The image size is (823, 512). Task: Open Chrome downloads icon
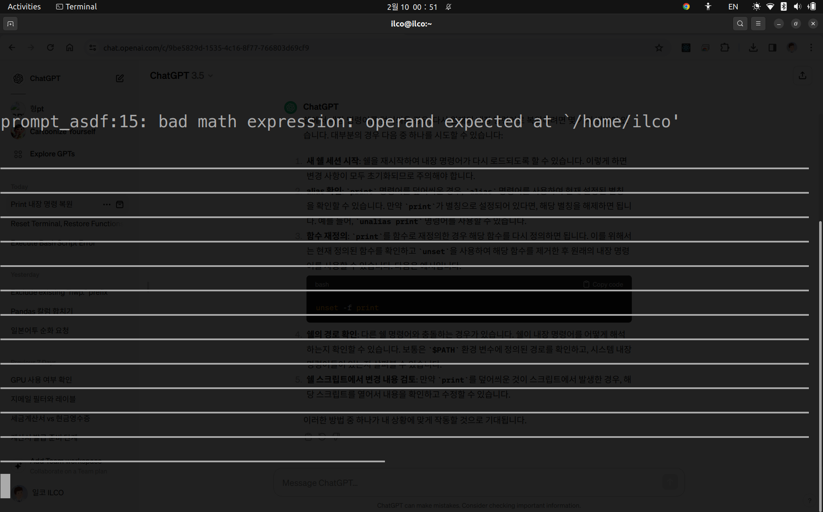(753, 48)
